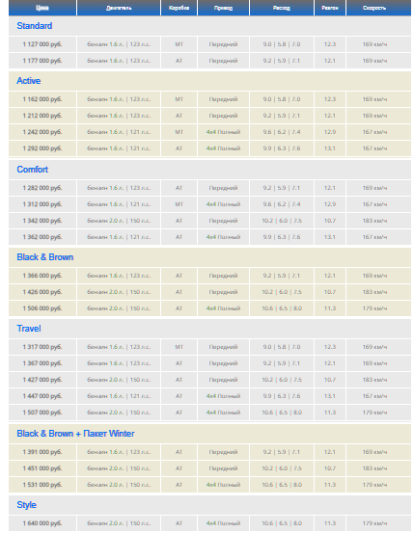The width and height of the screenshot is (414, 533).
Task: Select the 1 531 000 руб. price cell
Action: click(42, 485)
